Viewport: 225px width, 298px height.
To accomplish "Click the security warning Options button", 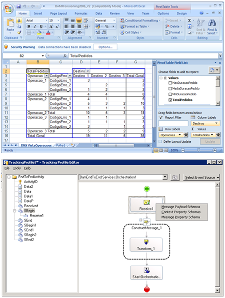I will coord(105,47).
